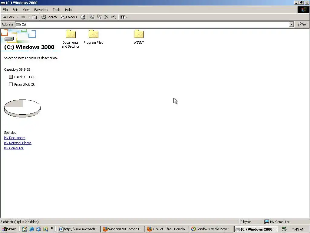This screenshot has height=233, width=310.
Task: Click the Used space gray legend swatch
Action: click(x=11, y=77)
